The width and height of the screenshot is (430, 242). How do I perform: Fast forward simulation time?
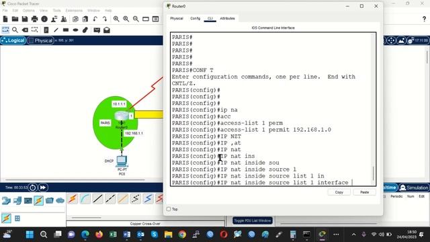click(43, 188)
